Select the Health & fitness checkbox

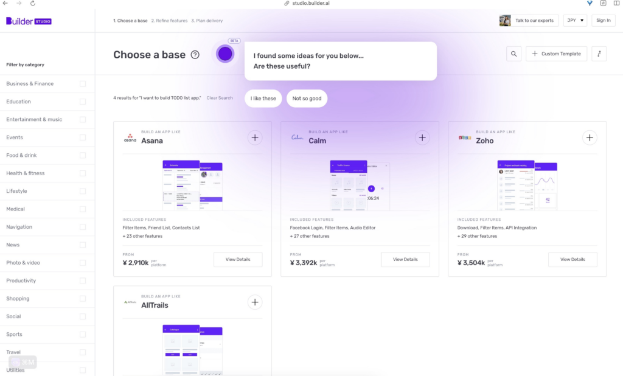point(83,173)
